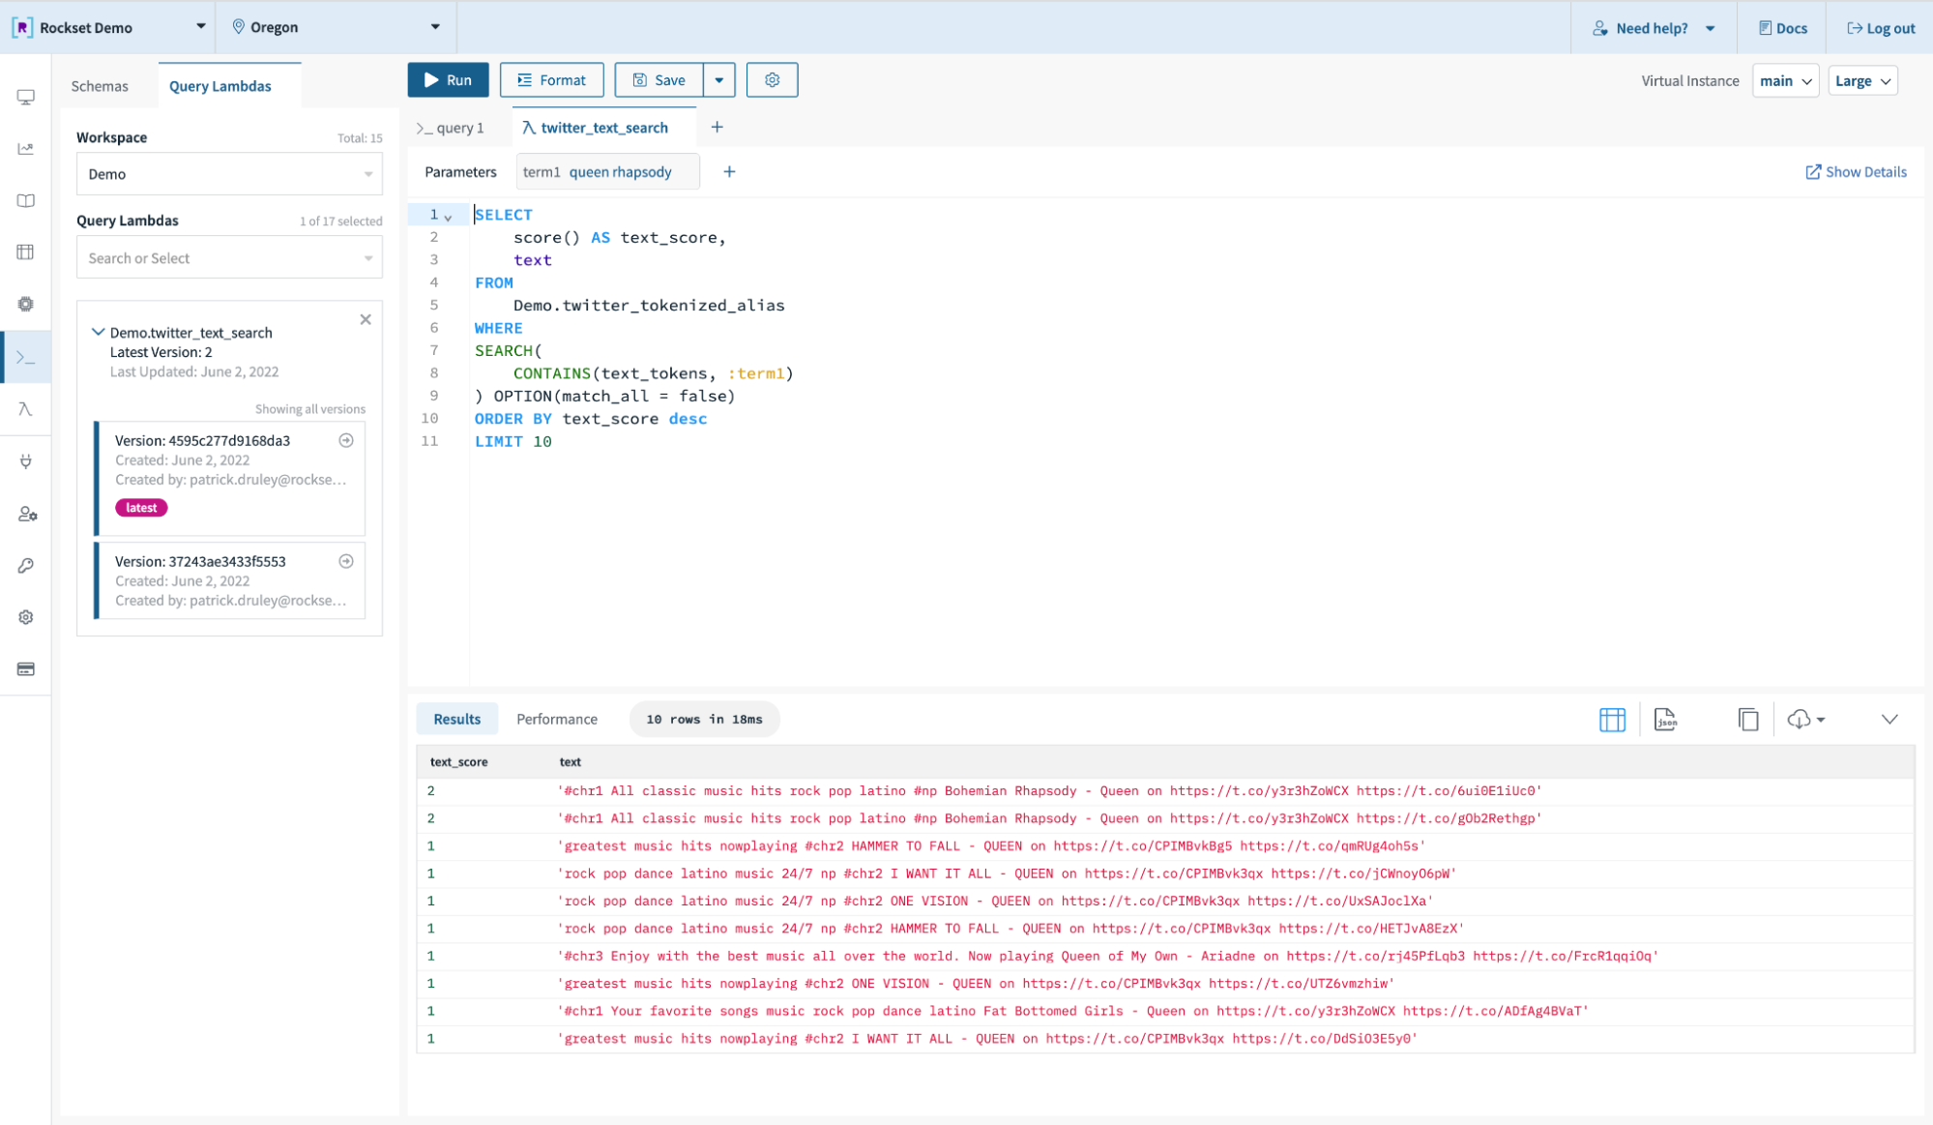Collapse the results panel with the chevron
This screenshot has width=1933, height=1125.
pyautogui.click(x=1889, y=720)
